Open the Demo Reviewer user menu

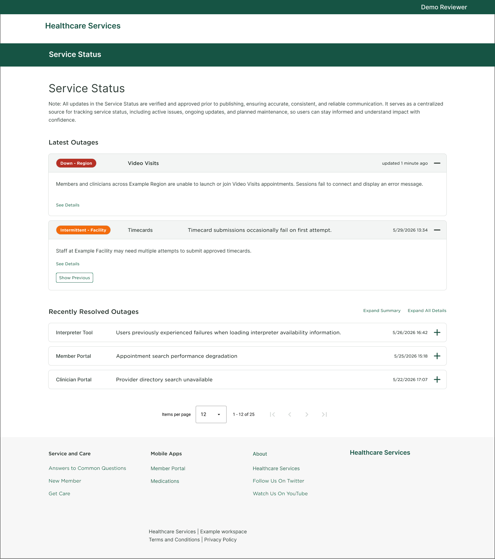point(444,7)
